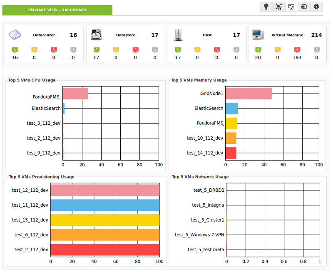The image size is (333, 272).
Task: Click the Datacenter drive icon
Action: [x=15, y=35]
